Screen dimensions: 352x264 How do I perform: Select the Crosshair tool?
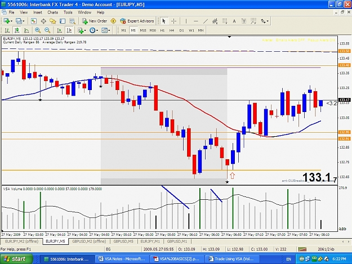pyautogui.click(x=173, y=21)
